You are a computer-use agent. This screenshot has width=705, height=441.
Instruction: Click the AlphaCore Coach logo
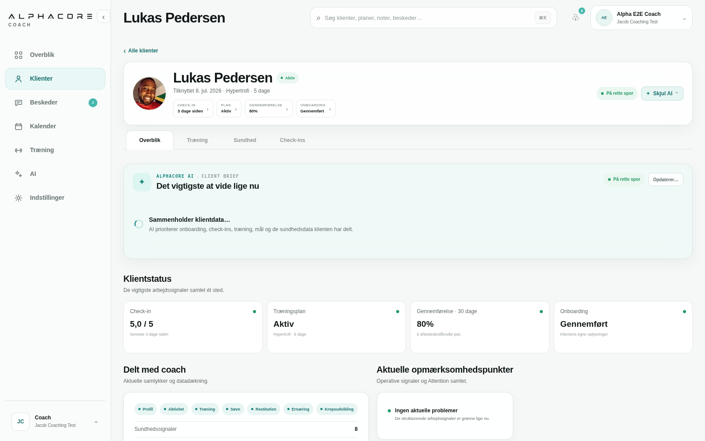coord(50,19)
